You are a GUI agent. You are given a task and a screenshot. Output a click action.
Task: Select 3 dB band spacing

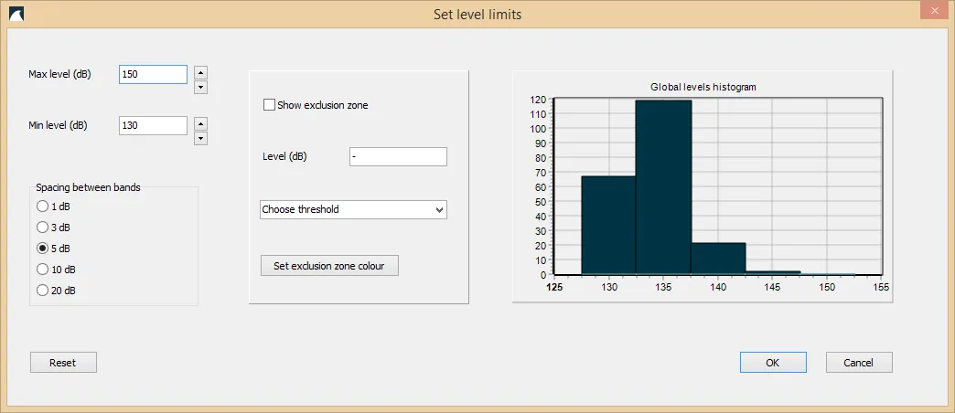click(42, 228)
